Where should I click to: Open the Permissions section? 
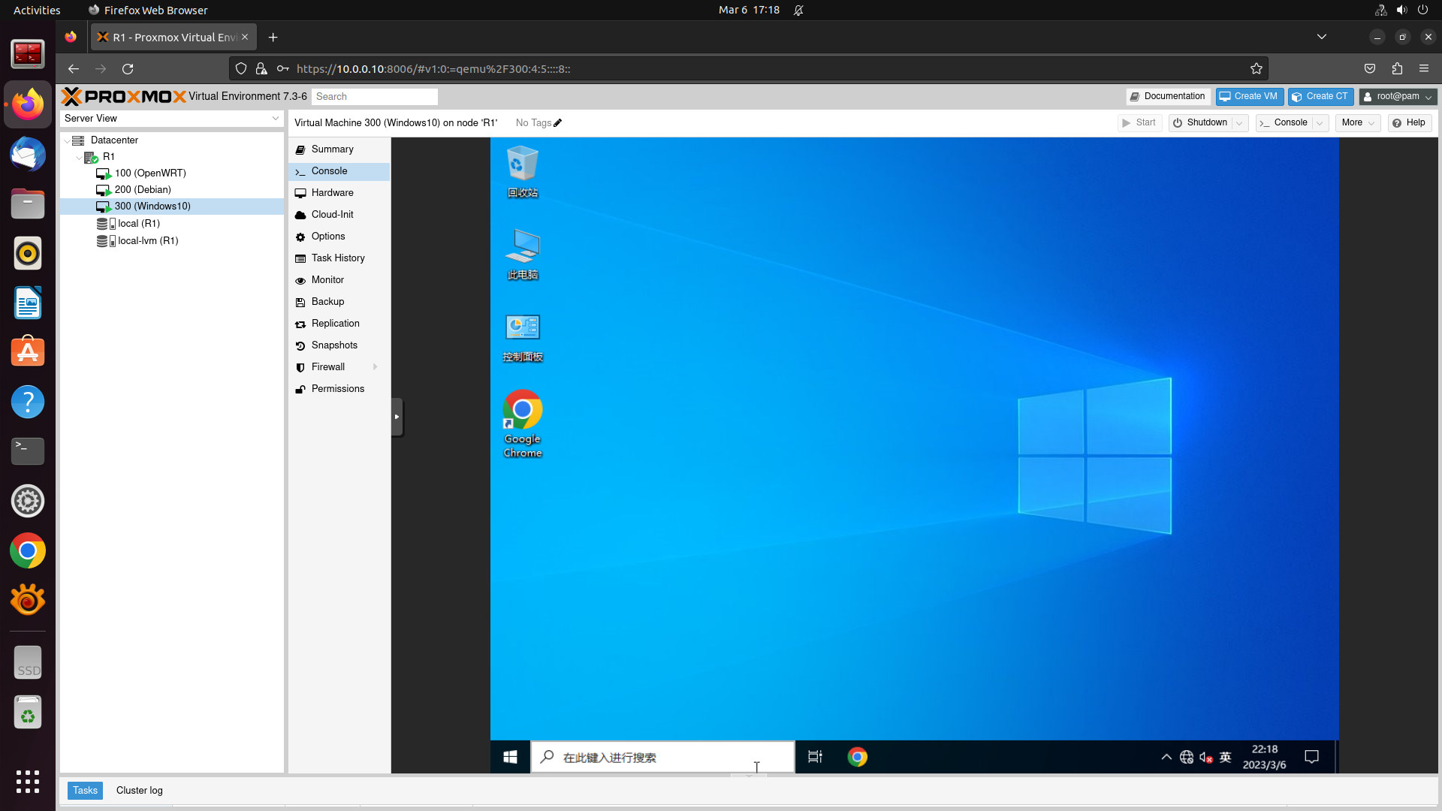pos(339,389)
